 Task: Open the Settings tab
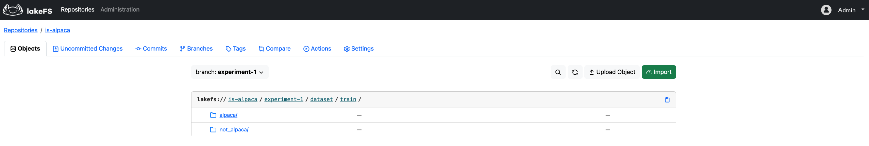point(358,49)
